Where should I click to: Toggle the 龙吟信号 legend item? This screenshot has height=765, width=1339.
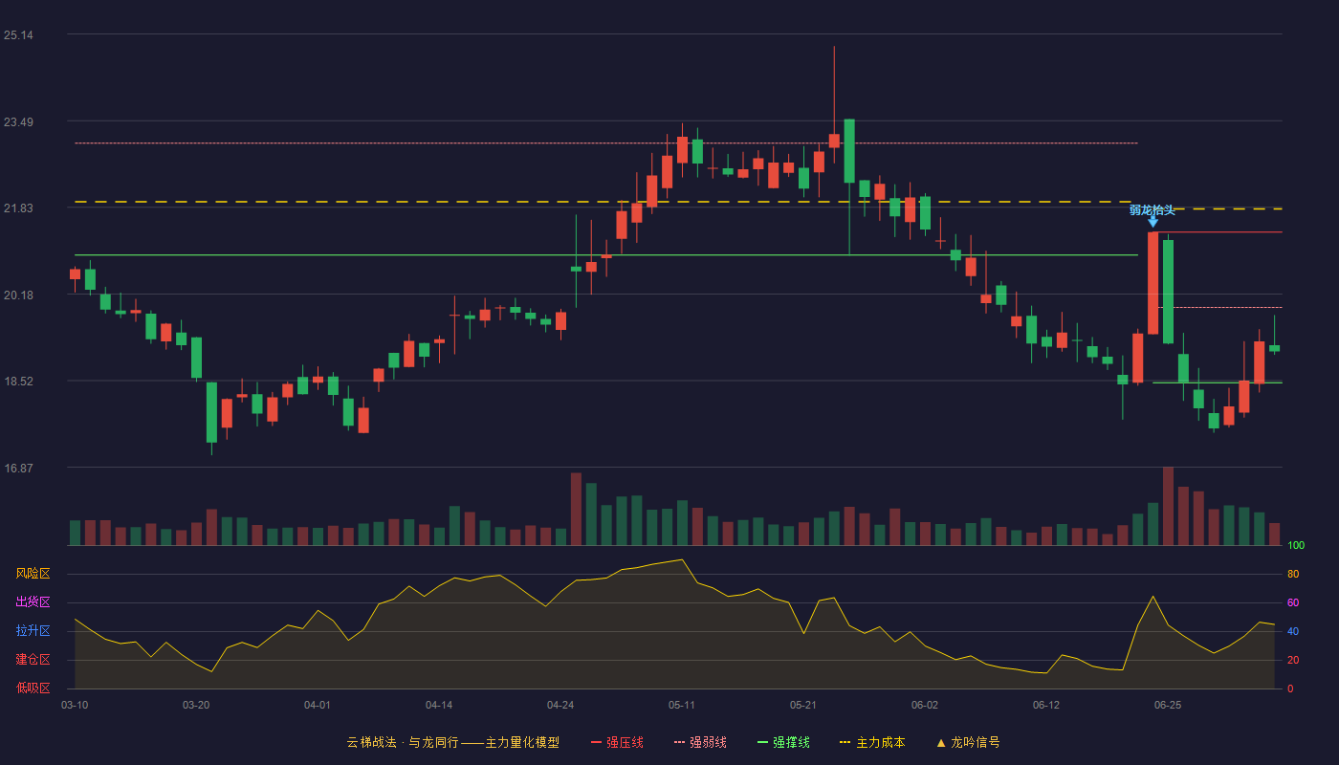tap(968, 742)
